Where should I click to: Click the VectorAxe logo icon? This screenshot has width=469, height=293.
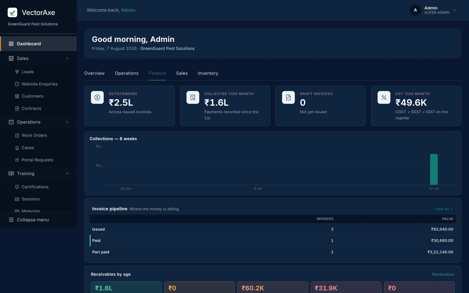(x=12, y=12)
